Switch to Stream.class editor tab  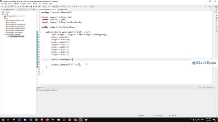tap(62, 9)
